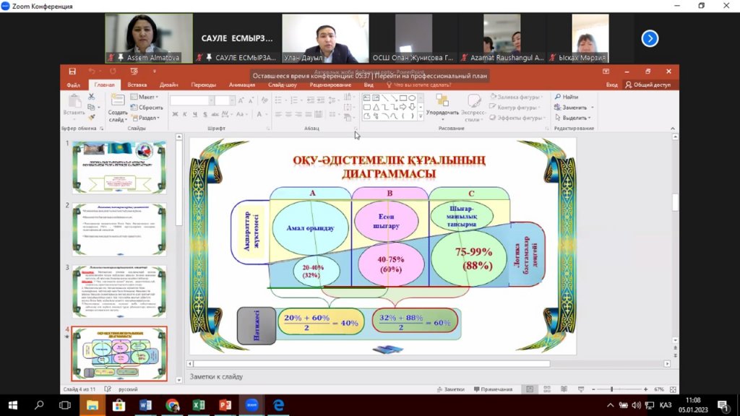Open the Выделить selection dropdown
Screen dimensions: 740x416
pos(573,118)
